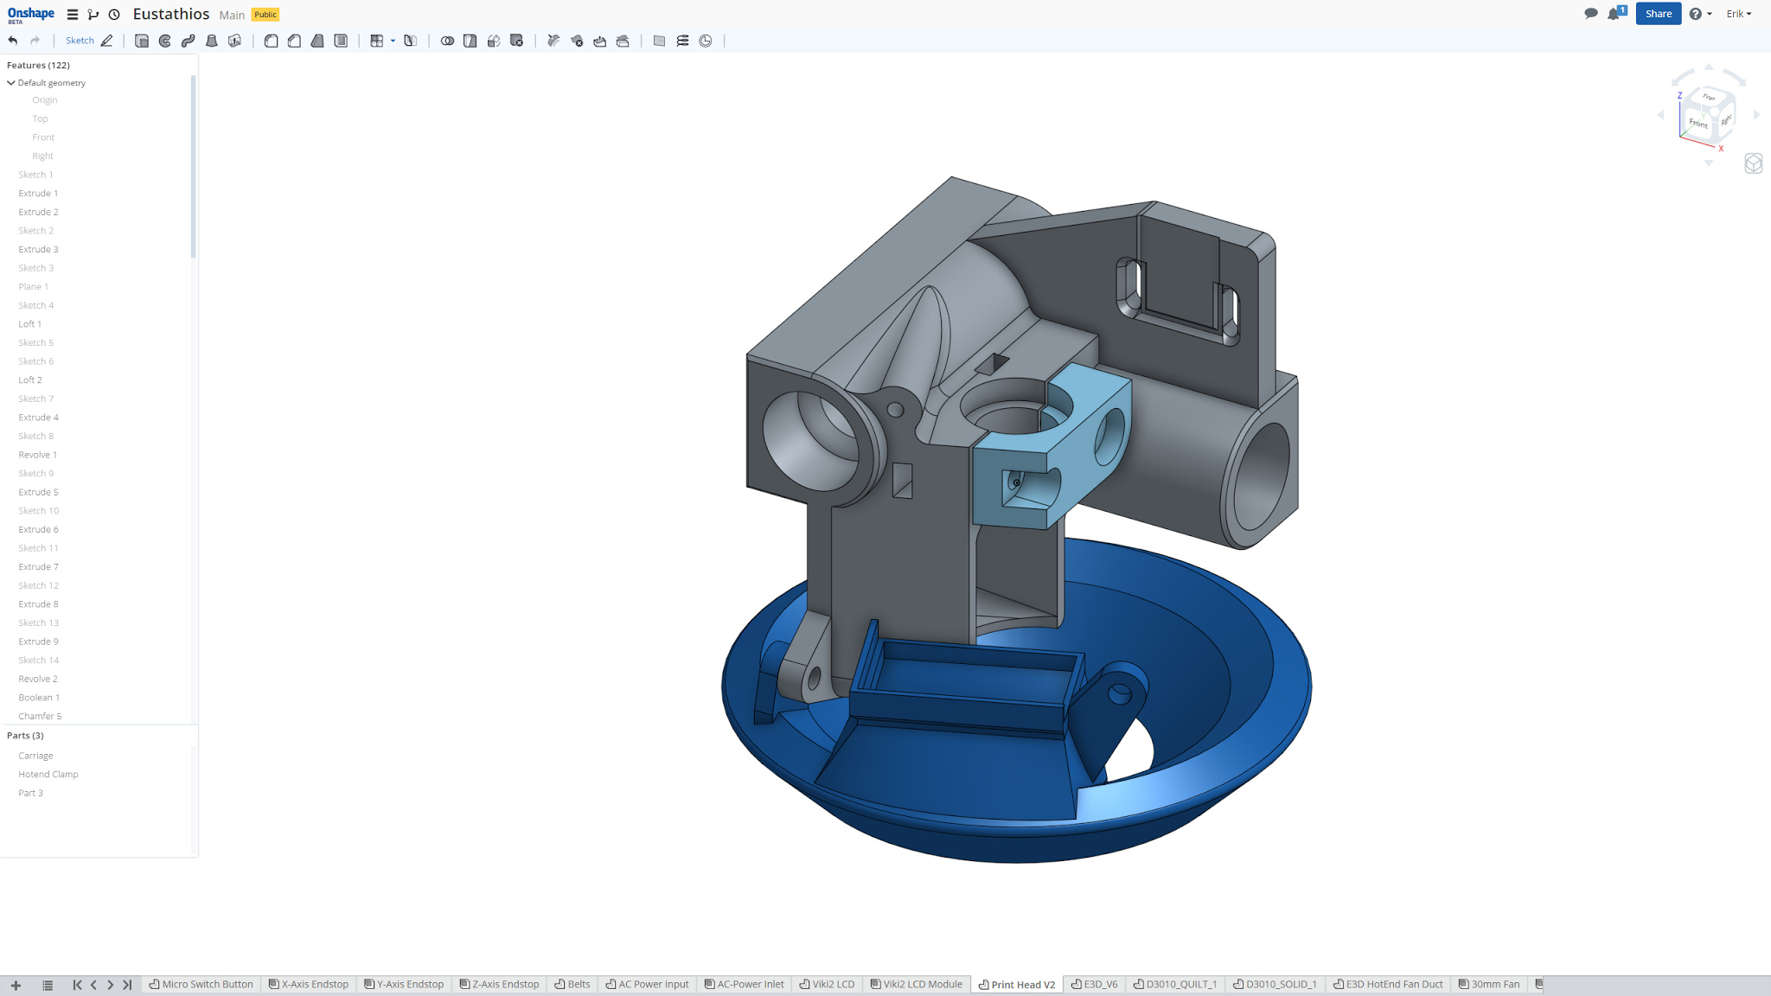Image resolution: width=1771 pixels, height=996 pixels.
Task: Open the Z-Axis Endstop tab
Action: point(500,984)
